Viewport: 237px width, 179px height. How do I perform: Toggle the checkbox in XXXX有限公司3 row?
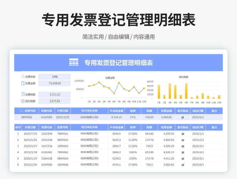[183, 146]
